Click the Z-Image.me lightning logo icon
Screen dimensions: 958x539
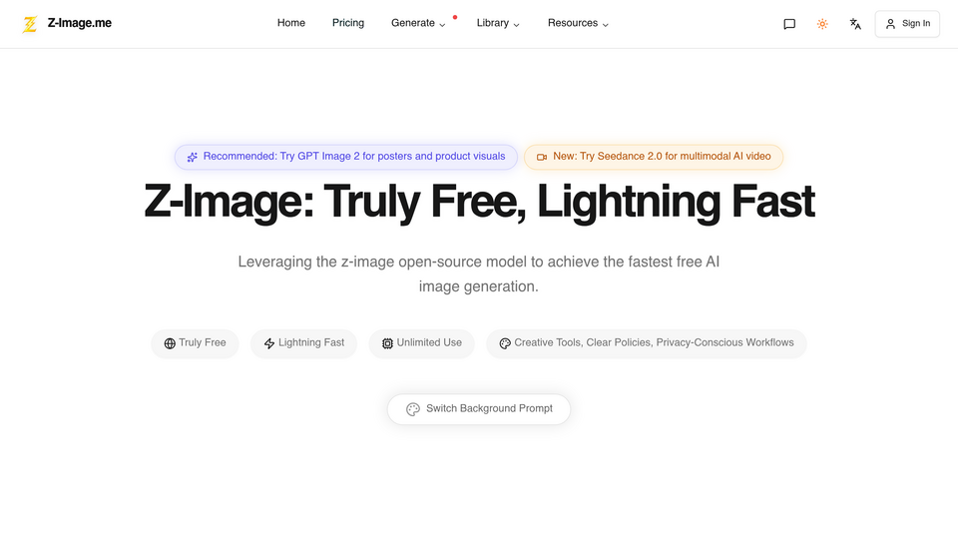coord(29,24)
